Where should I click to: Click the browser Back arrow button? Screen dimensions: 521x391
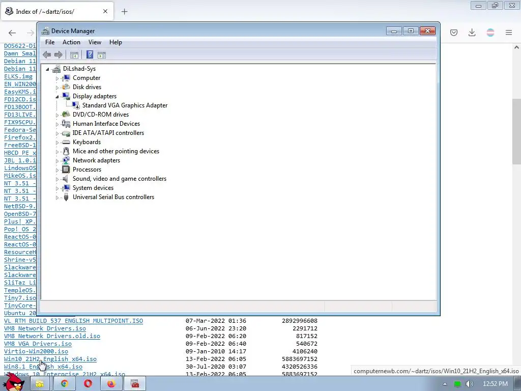12,33
